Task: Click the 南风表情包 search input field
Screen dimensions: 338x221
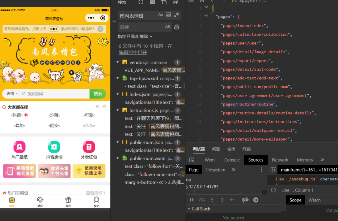Action: pyautogui.click(x=137, y=15)
